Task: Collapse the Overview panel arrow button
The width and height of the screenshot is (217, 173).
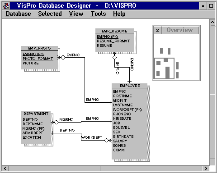Action: [x=158, y=30]
